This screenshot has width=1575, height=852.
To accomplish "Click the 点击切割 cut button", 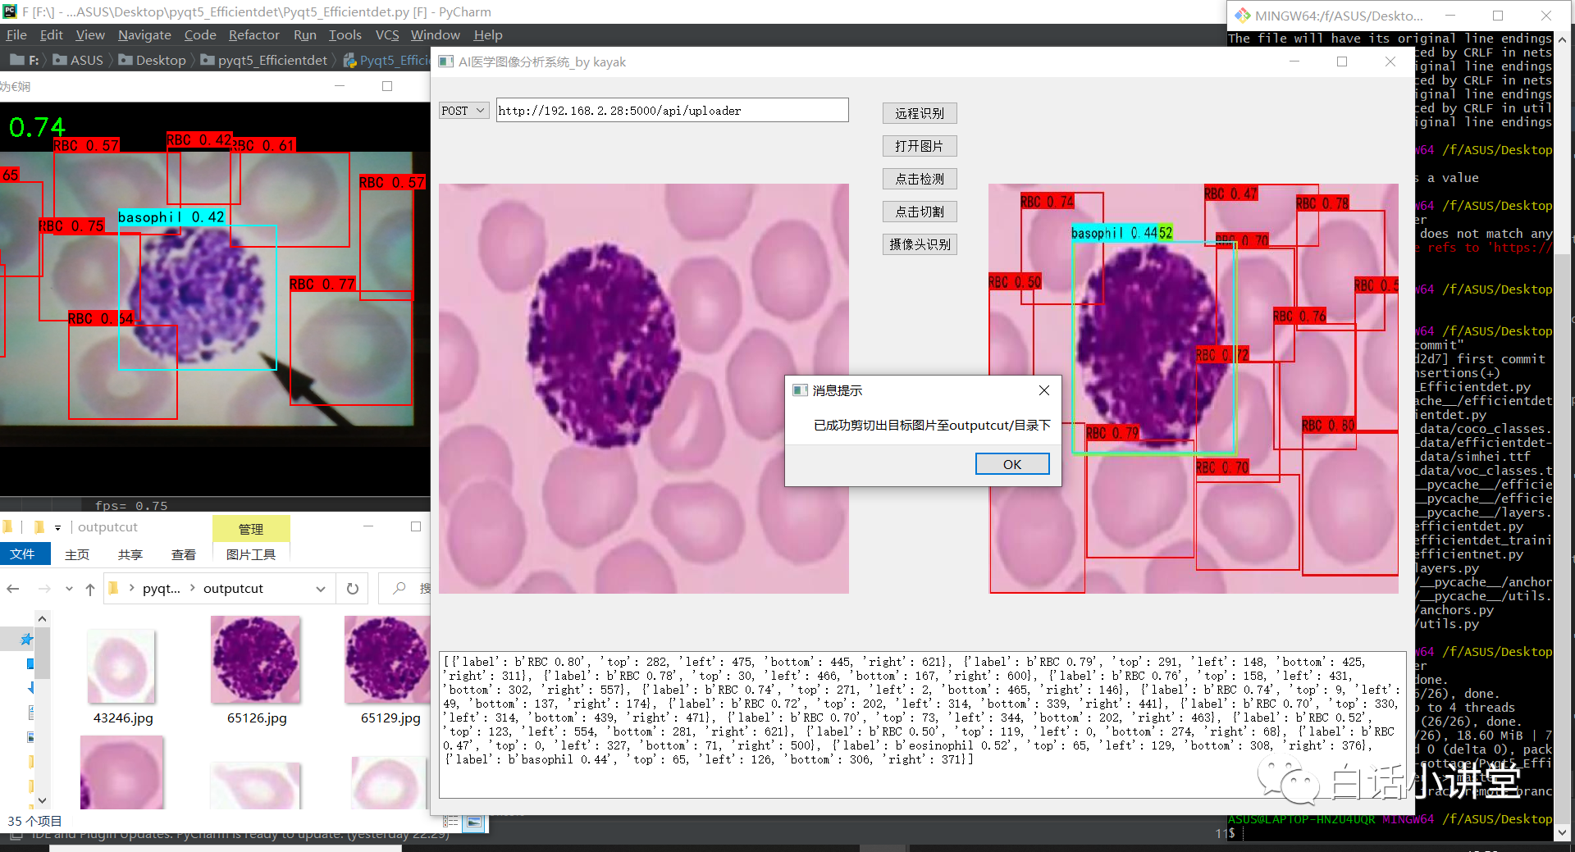I will (920, 212).
